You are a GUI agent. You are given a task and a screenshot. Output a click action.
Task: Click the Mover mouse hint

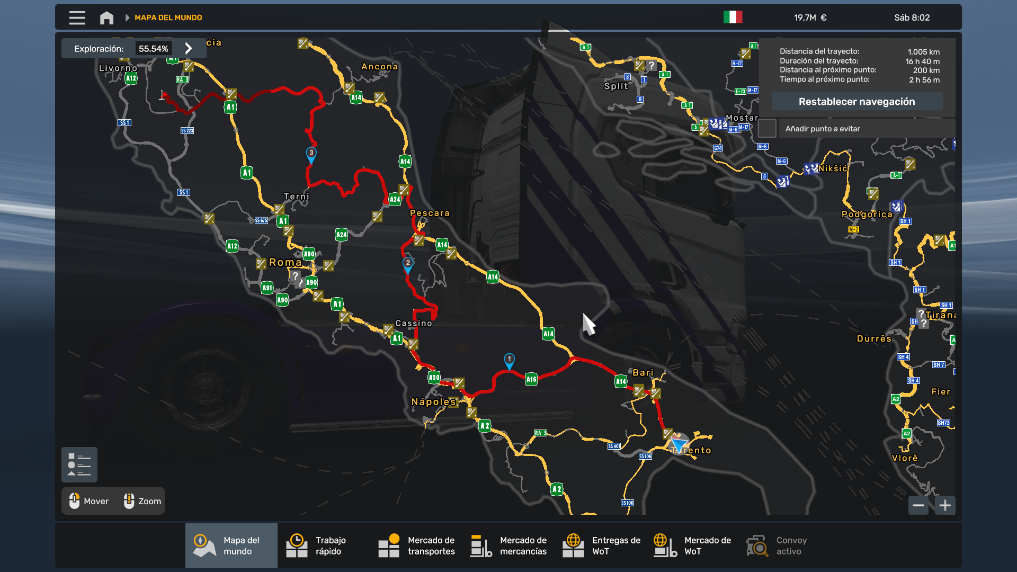(x=88, y=501)
